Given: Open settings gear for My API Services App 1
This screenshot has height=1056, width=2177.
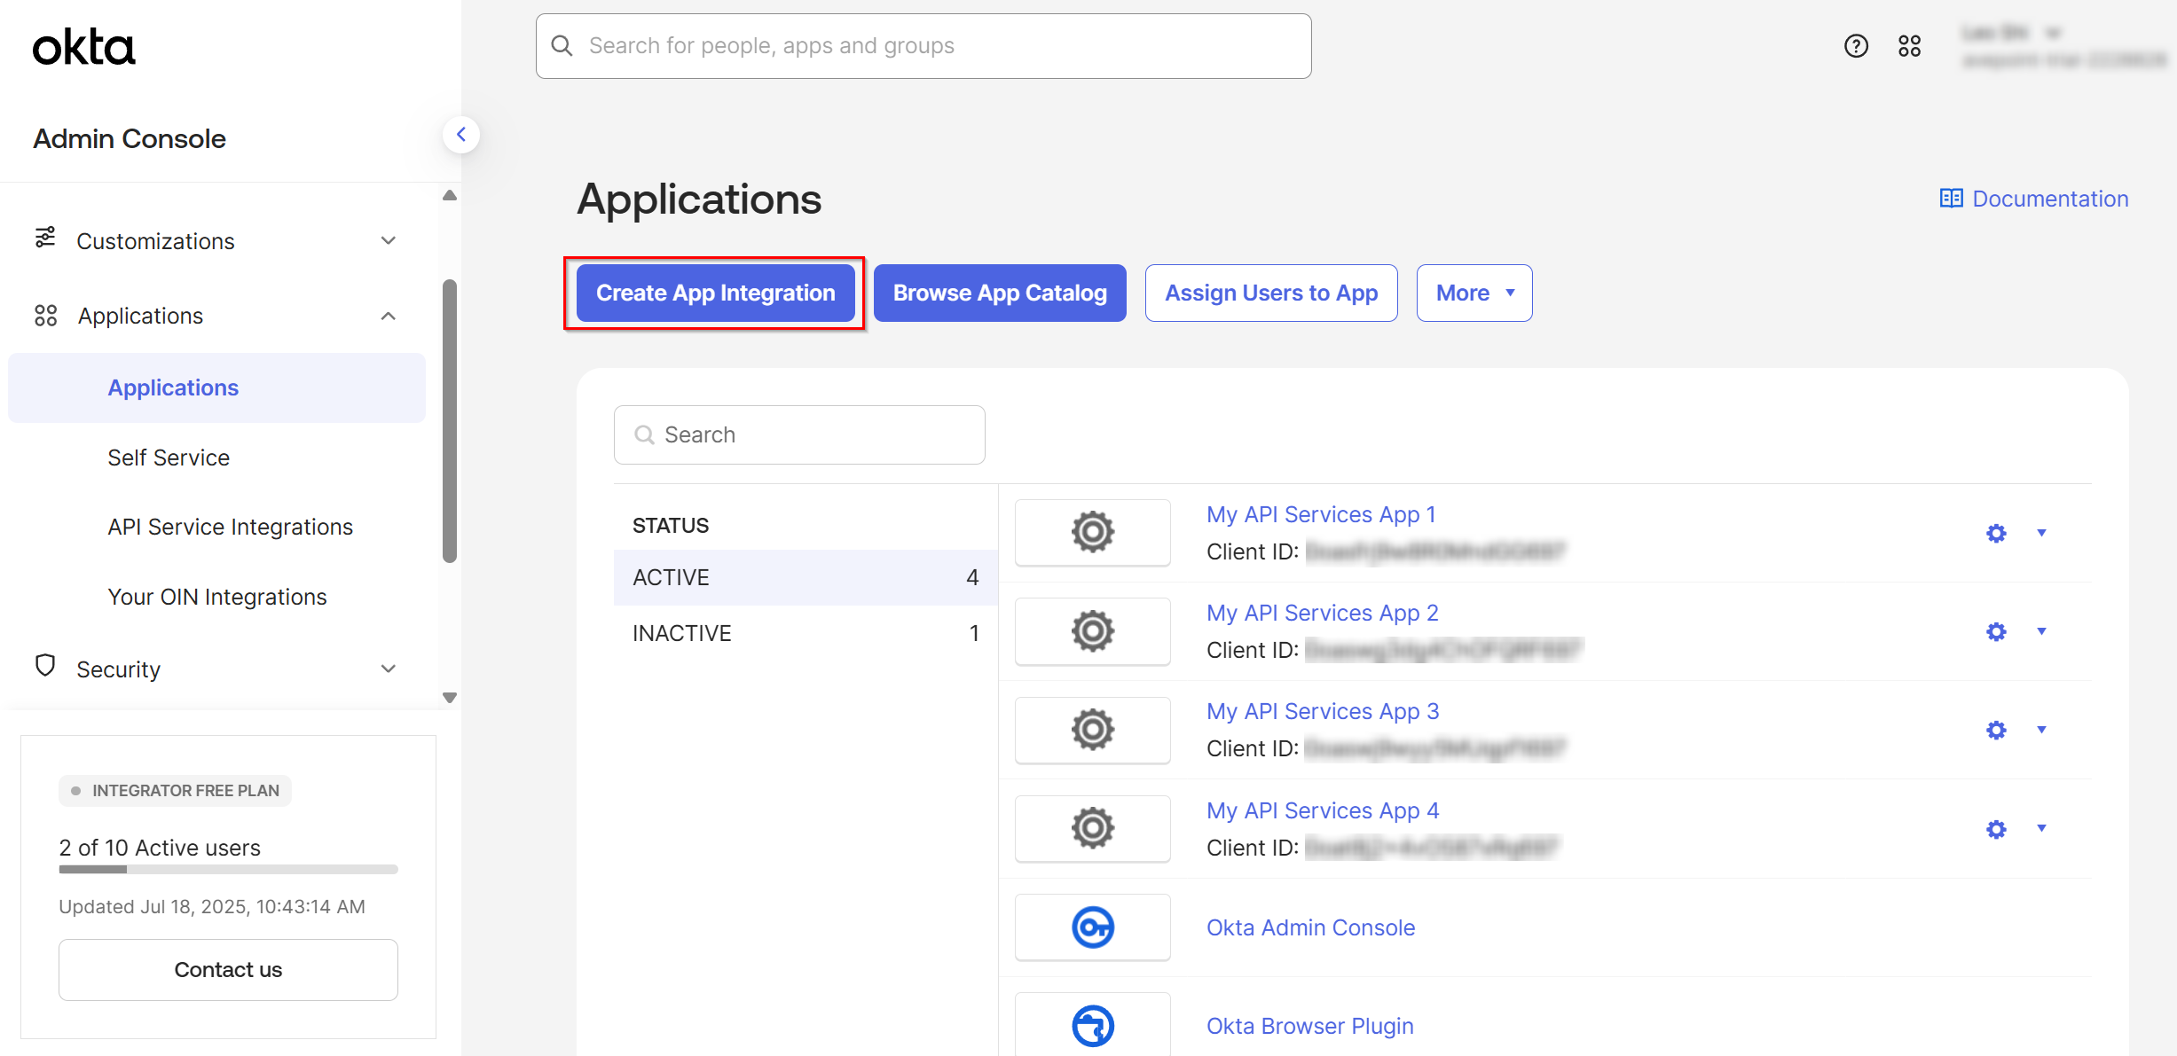Looking at the screenshot, I should click(x=1995, y=533).
